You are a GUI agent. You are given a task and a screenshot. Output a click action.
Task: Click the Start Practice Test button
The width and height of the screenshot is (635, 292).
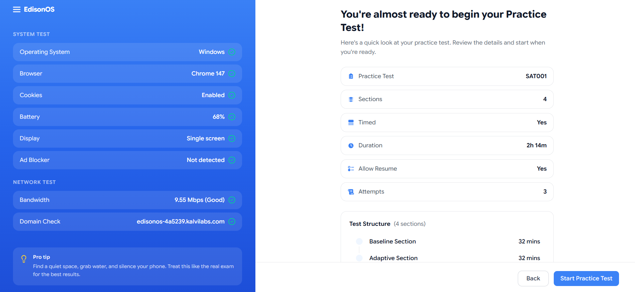[586, 278]
